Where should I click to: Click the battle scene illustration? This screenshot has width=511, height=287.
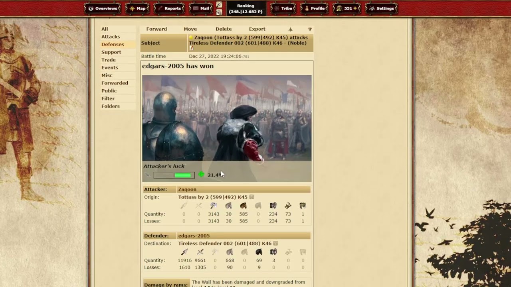pos(227,118)
